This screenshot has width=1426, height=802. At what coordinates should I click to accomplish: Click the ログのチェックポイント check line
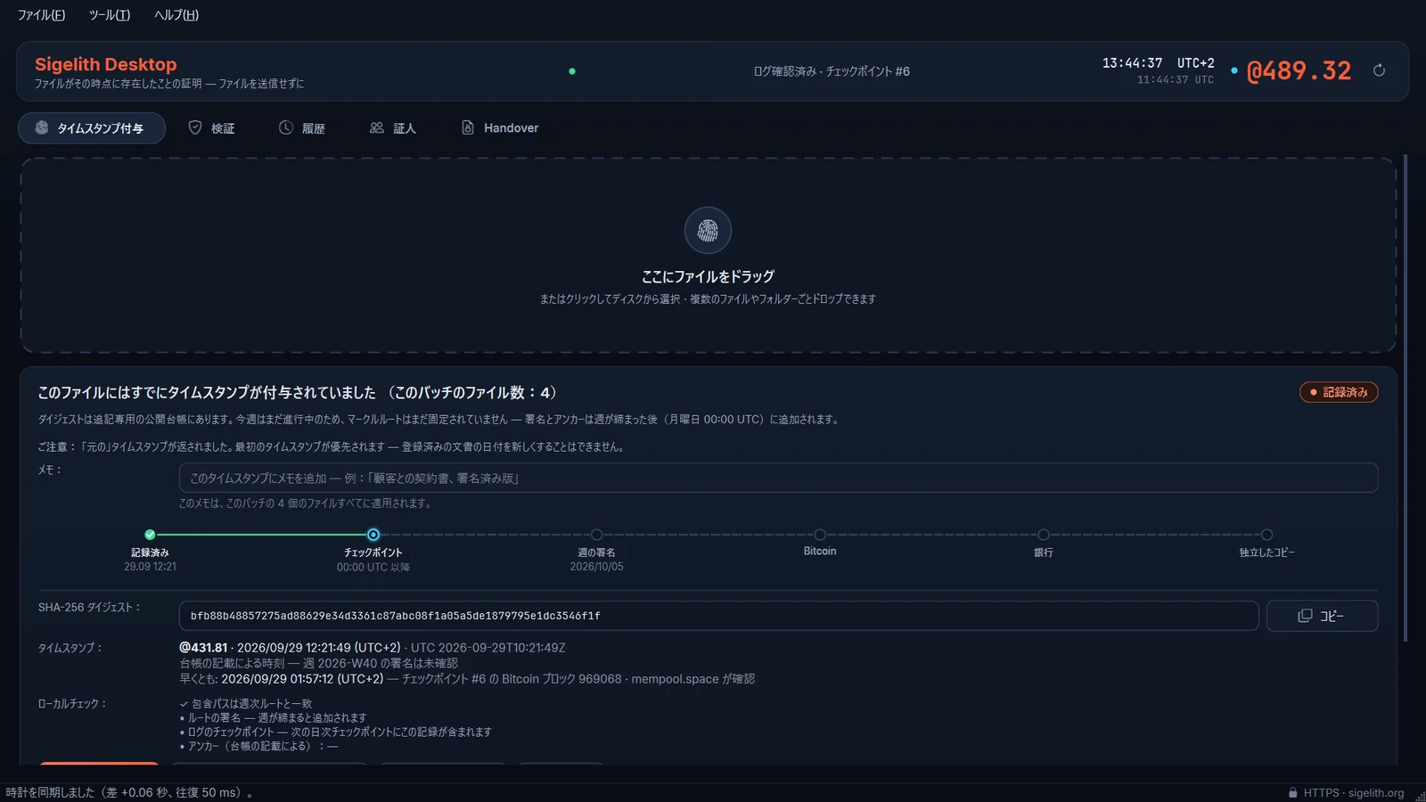(x=335, y=732)
